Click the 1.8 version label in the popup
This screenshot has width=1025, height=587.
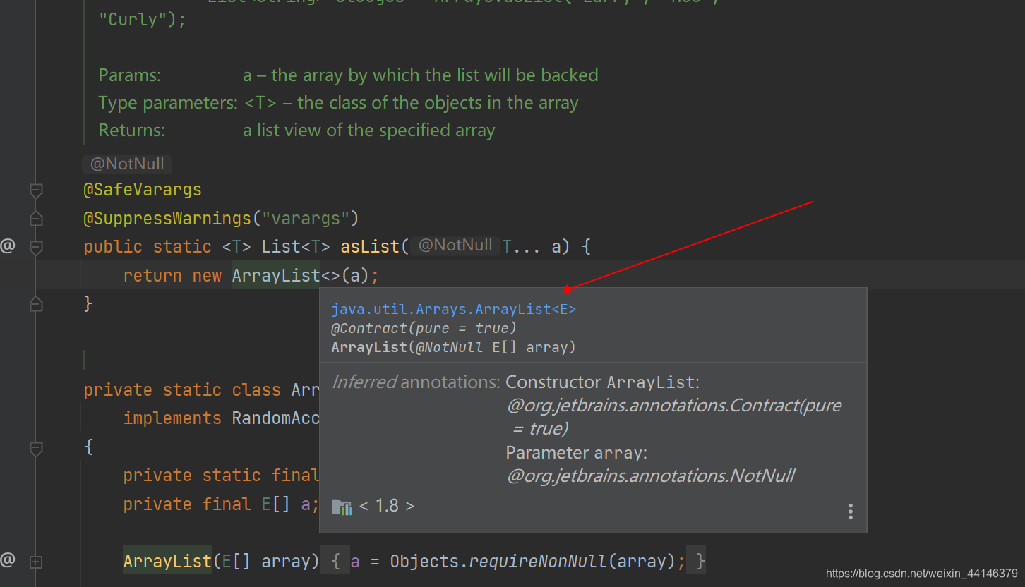point(387,505)
